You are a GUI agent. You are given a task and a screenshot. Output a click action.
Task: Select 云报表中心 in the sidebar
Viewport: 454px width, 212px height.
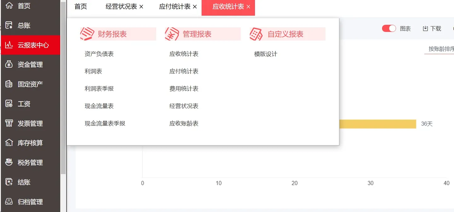pos(30,45)
